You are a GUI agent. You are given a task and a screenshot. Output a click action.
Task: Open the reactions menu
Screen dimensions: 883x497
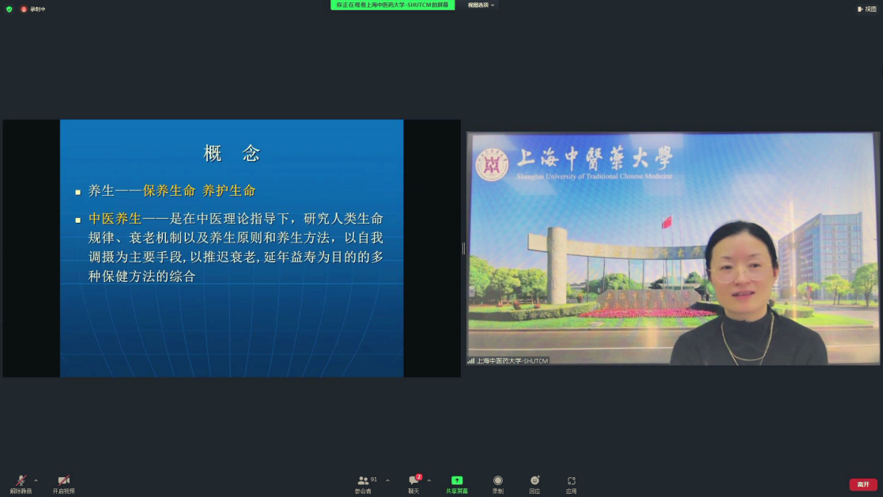click(534, 481)
